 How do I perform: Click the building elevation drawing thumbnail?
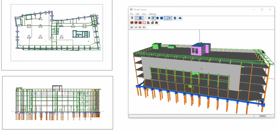(x=58, y=103)
